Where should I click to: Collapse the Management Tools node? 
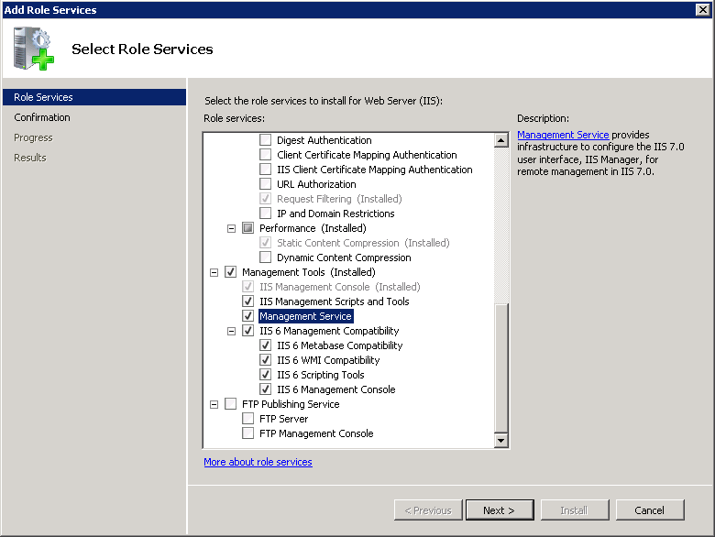[214, 272]
